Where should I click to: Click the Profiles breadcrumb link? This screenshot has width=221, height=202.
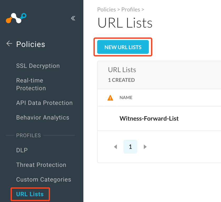click(130, 9)
